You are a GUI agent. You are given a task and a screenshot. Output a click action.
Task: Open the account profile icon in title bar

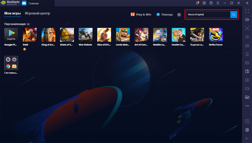[x=204, y=3]
